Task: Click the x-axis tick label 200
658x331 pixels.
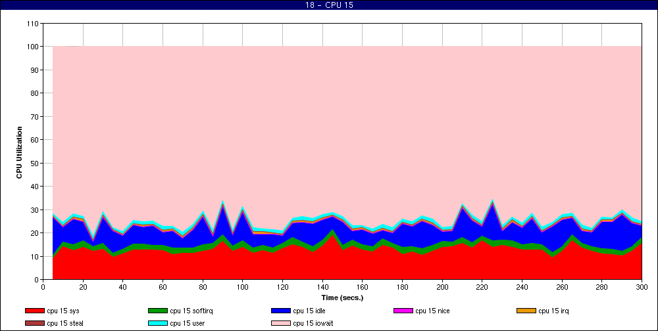Action: pyautogui.click(x=442, y=287)
